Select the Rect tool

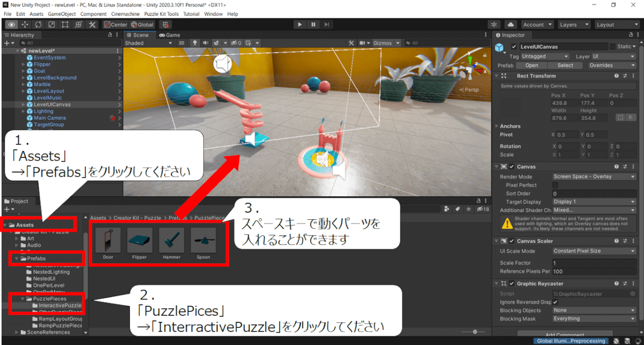pos(65,25)
